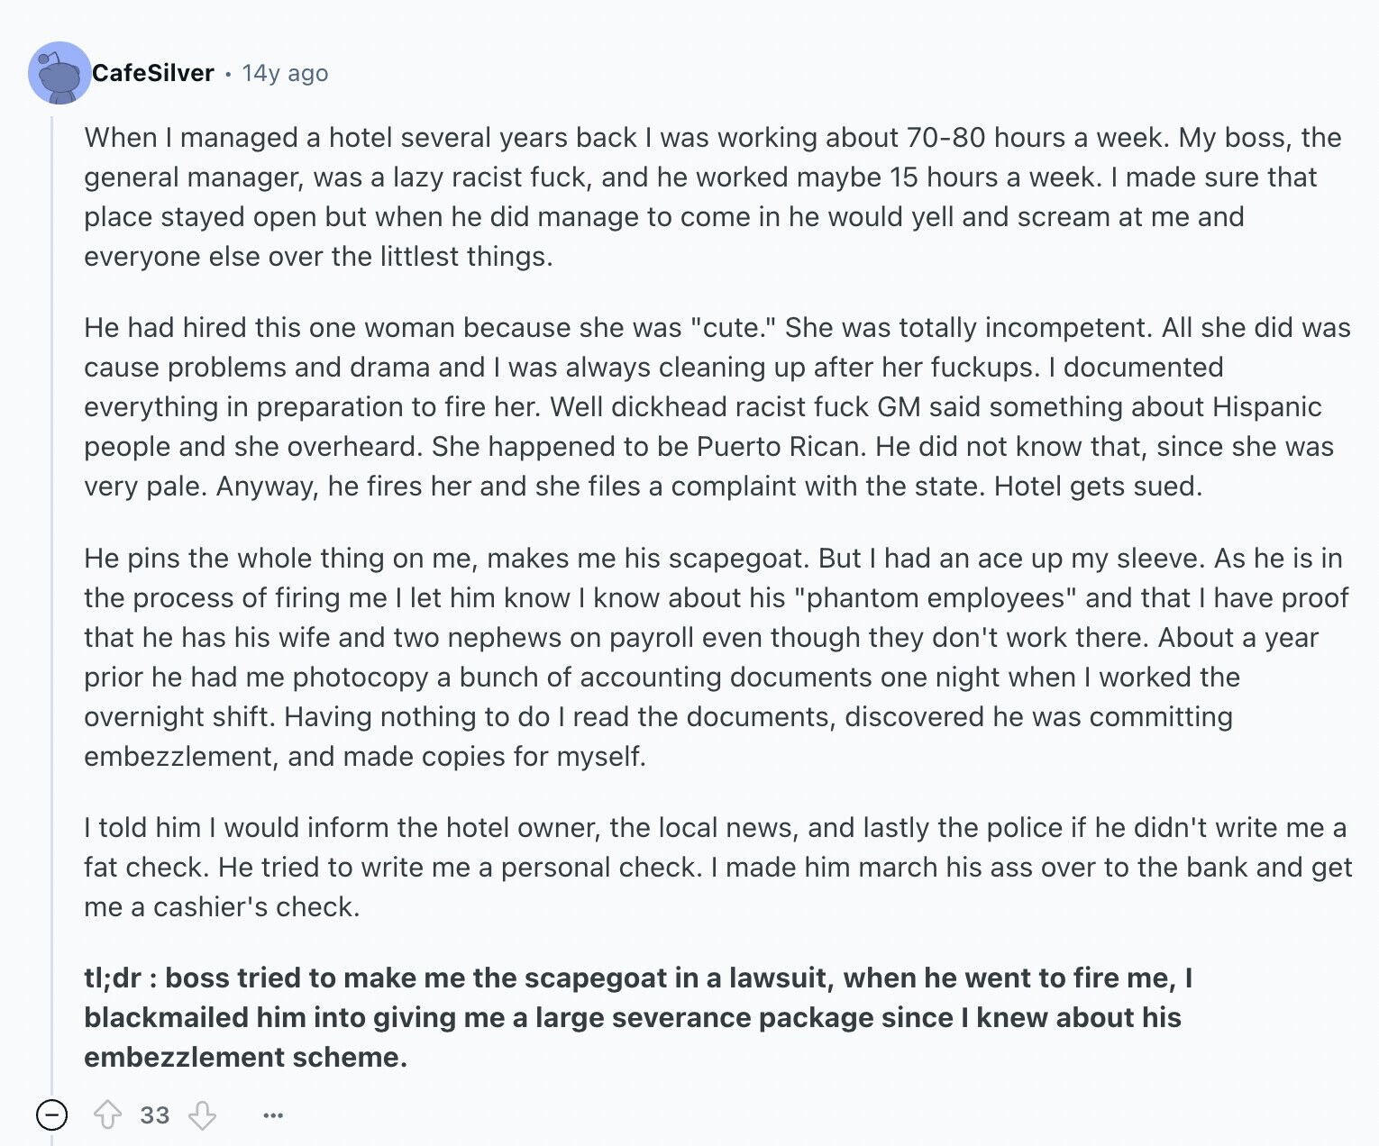Click the bold words "embezzlement scheme."
This screenshot has width=1379, height=1146.
(246, 1057)
